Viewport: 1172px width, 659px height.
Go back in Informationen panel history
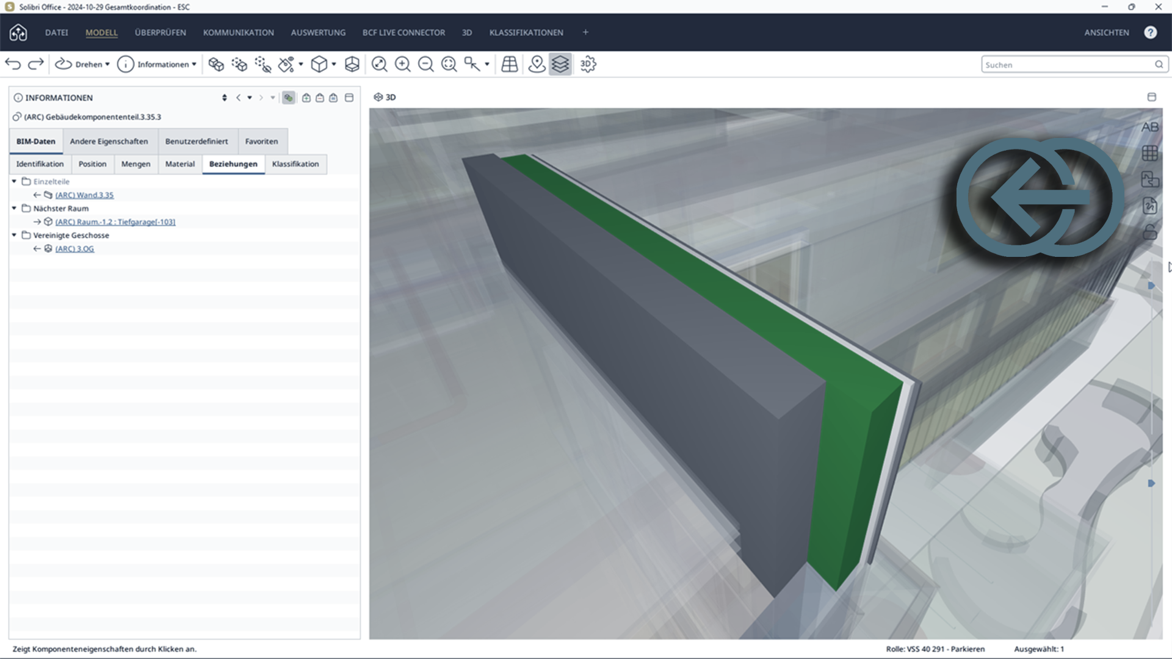(239, 98)
